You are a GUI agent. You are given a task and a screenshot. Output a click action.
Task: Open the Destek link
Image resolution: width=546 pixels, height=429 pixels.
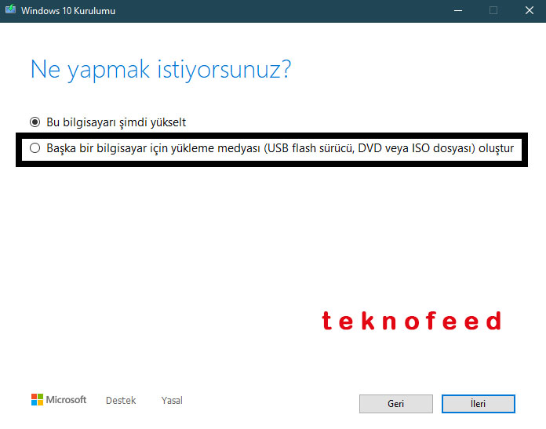tap(121, 401)
